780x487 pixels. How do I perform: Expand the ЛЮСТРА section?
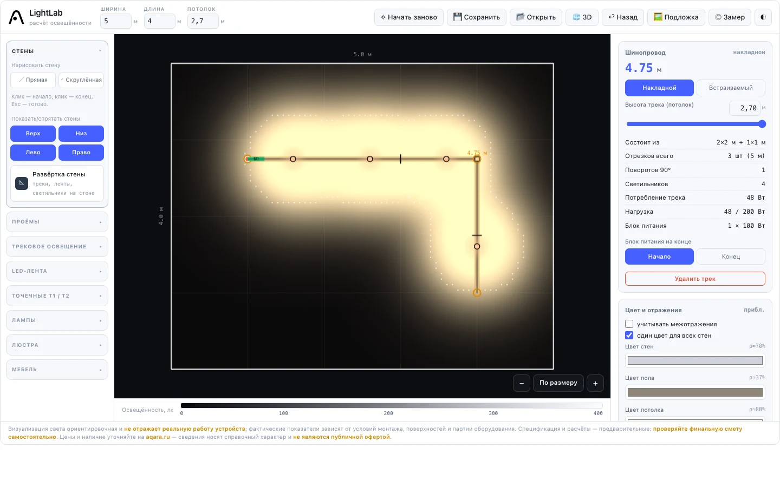pos(57,345)
